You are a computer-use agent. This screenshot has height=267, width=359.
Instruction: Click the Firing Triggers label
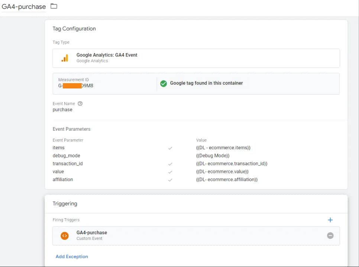pyautogui.click(x=66, y=219)
